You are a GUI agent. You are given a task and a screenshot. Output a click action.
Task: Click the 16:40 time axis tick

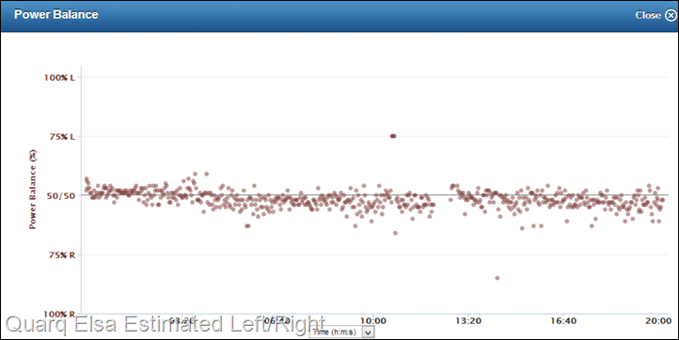[563, 320]
